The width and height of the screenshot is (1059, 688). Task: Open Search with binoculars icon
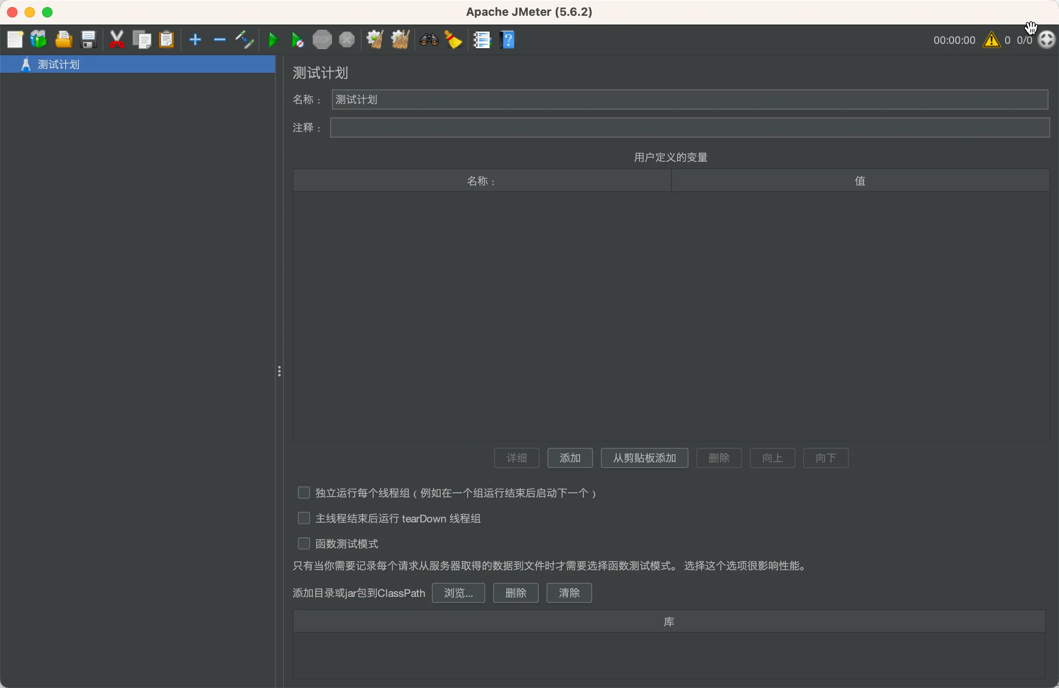429,39
